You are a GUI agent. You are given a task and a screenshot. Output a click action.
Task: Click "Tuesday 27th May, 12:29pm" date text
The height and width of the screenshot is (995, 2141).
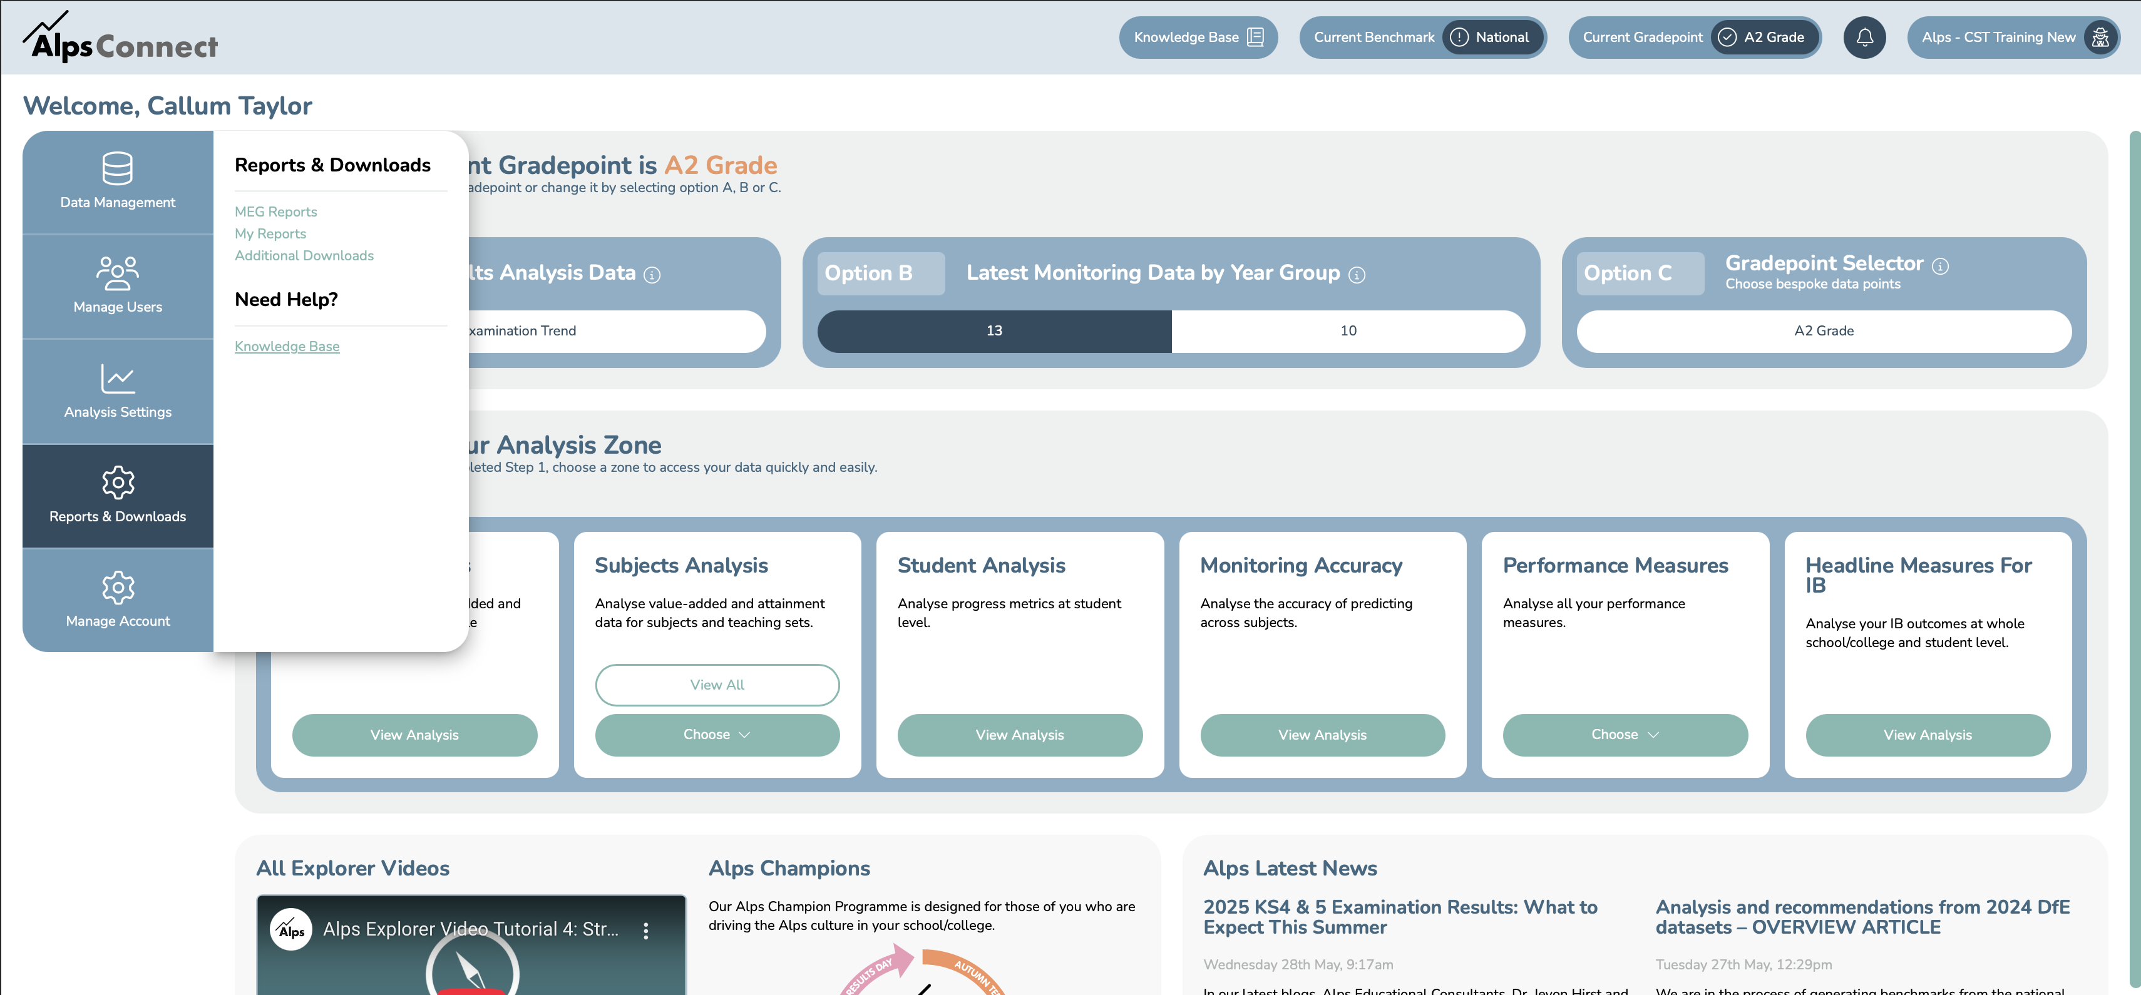tap(1743, 964)
